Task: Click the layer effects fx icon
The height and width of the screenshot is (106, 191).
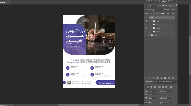Action: (154, 78)
